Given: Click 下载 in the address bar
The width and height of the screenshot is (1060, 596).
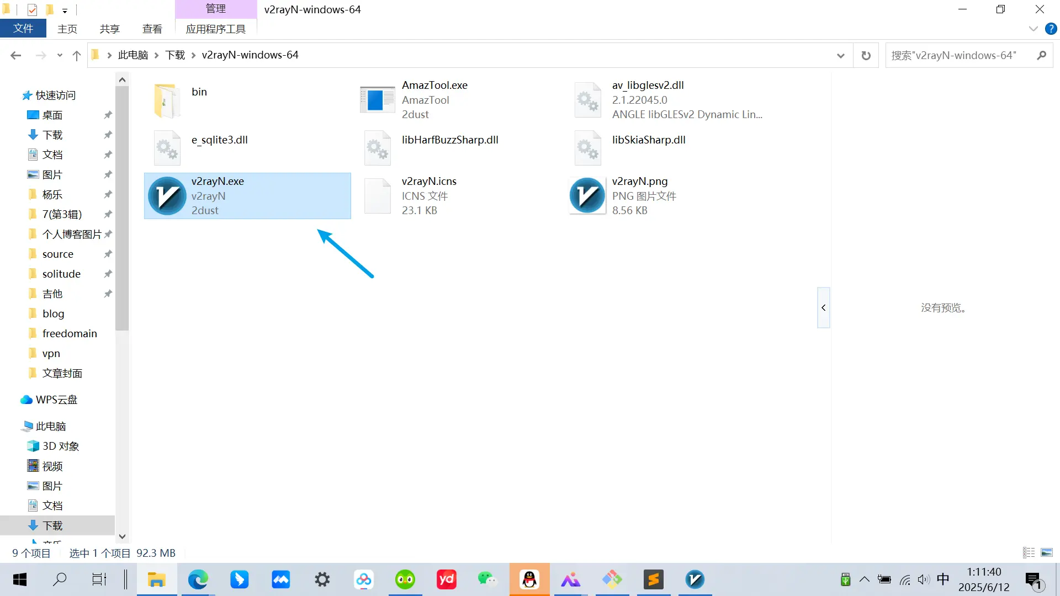Looking at the screenshot, I should [175, 55].
